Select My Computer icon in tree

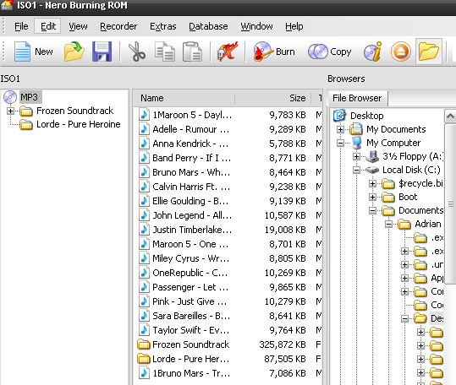click(356, 143)
